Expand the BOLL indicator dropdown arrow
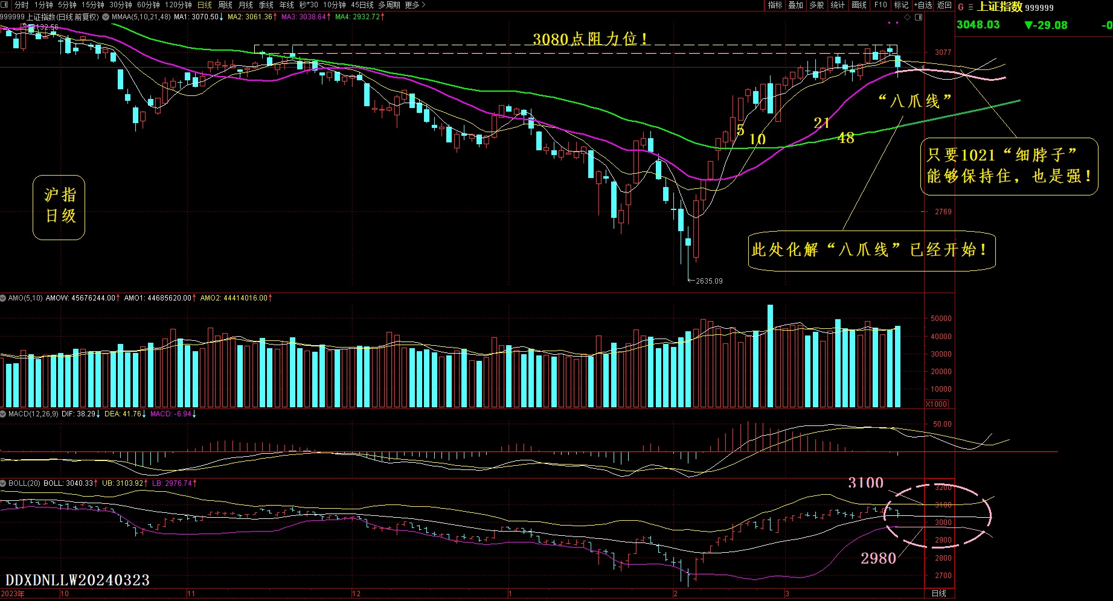 click(4, 483)
